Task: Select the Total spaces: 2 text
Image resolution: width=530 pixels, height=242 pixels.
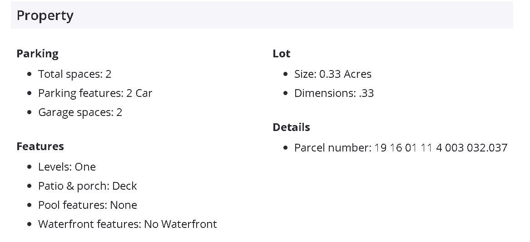Action: [74, 74]
